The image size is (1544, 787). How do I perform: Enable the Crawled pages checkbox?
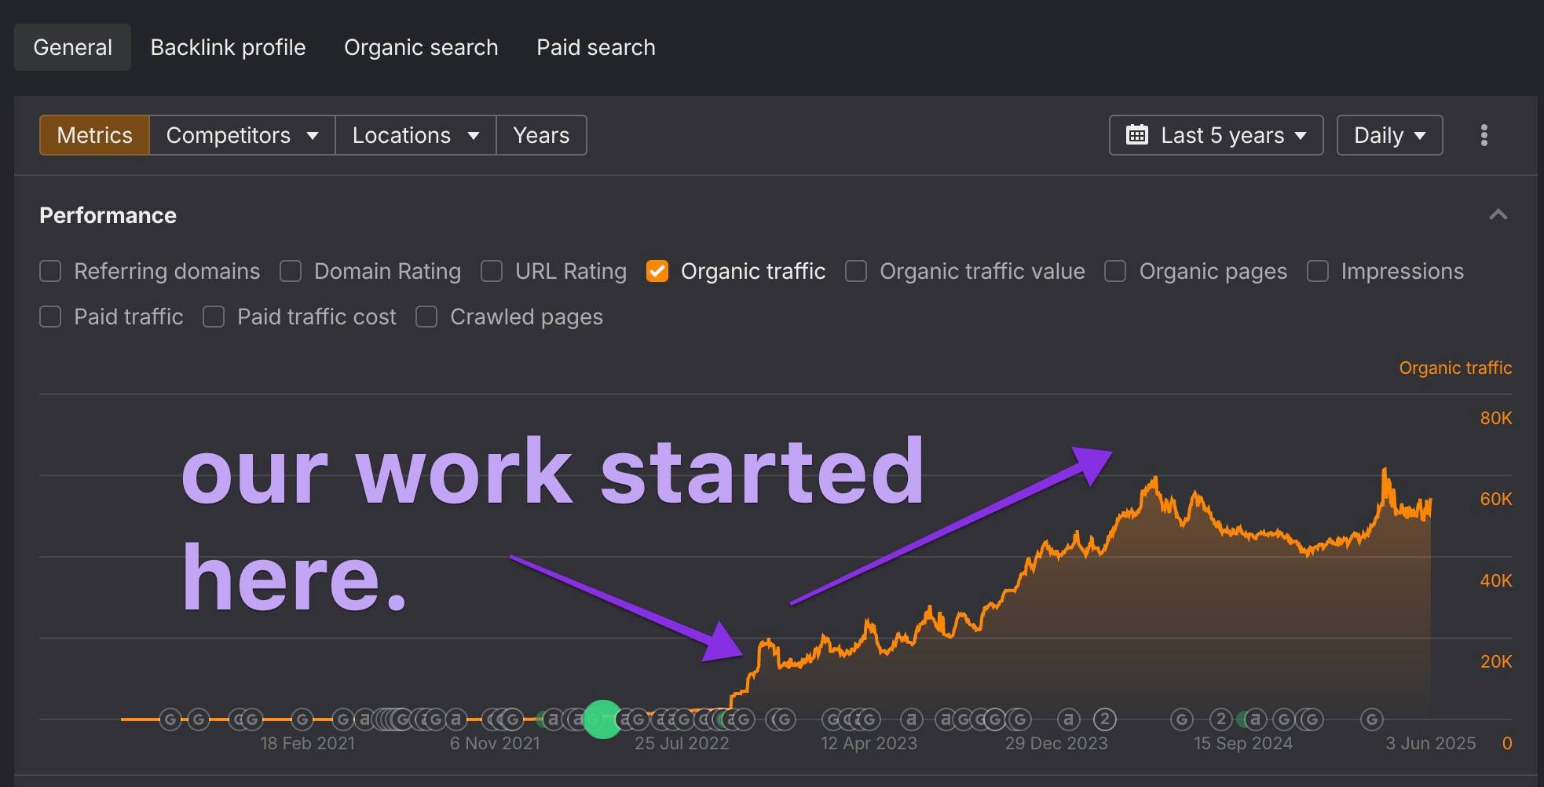[x=426, y=317]
